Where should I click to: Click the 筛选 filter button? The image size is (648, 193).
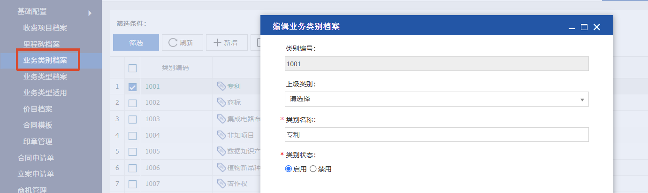tap(136, 42)
